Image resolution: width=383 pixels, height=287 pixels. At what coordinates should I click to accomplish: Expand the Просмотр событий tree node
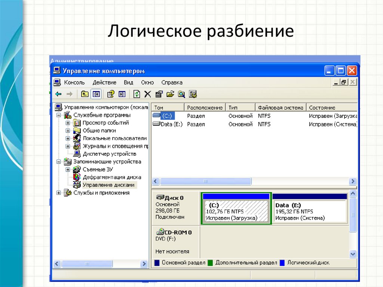click(68, 123)
